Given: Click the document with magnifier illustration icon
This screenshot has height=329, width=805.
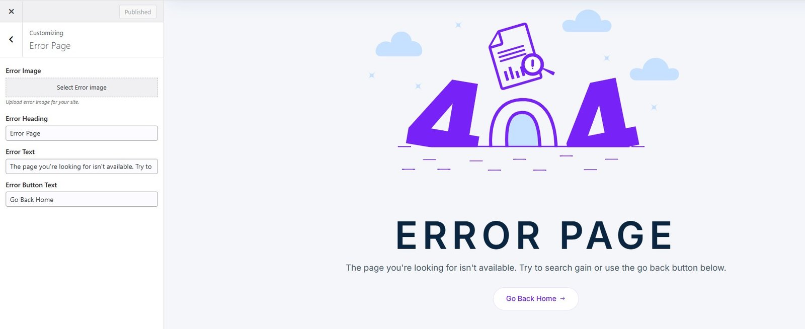Looking at the screenshot, I should (518, 56).
